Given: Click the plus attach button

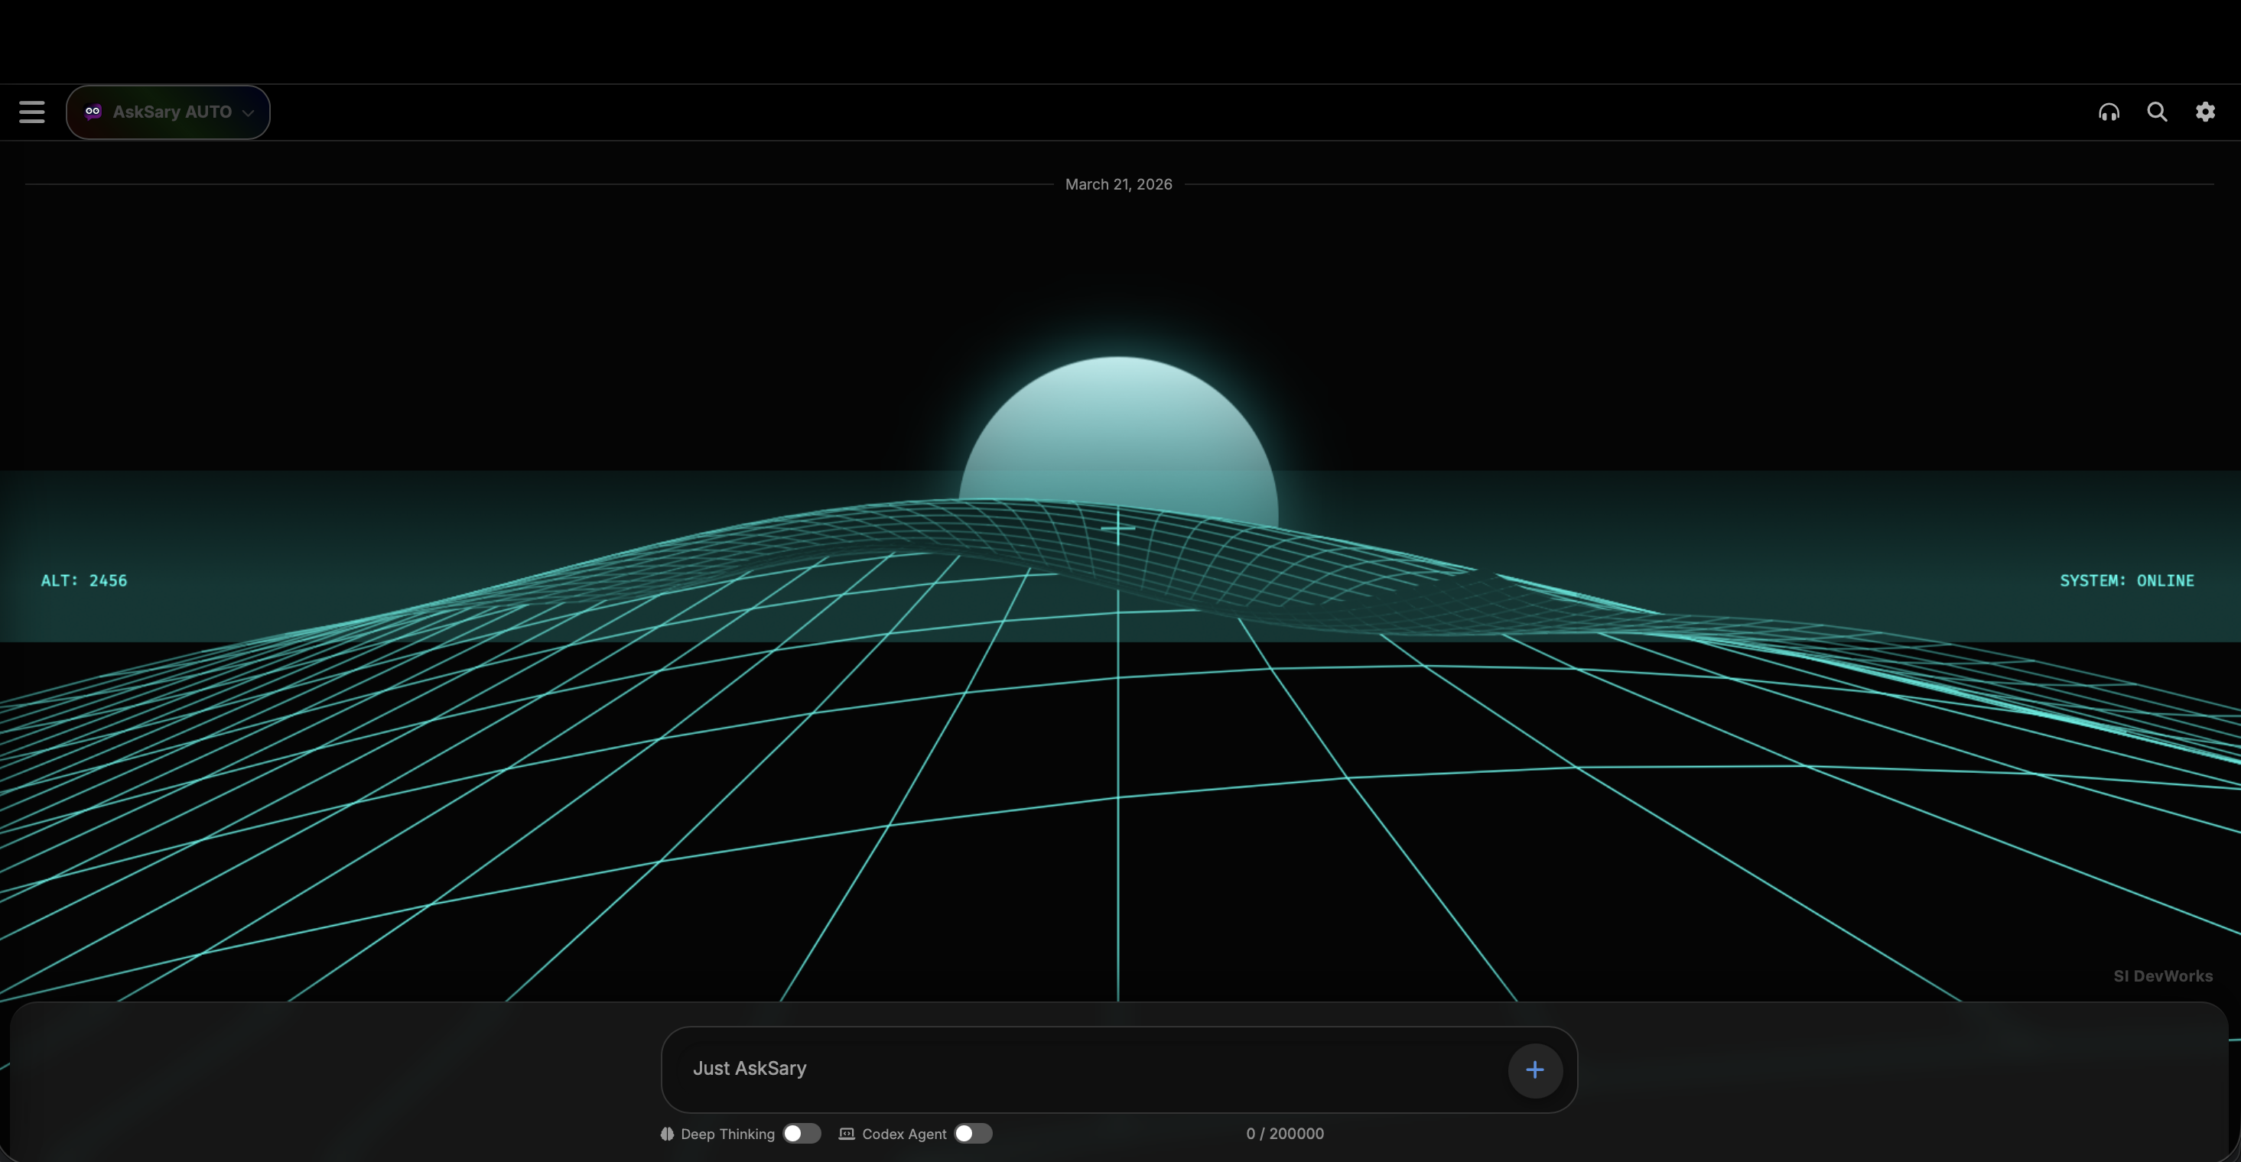Looking at the screenshot, I should (x=1534, y=1069).
